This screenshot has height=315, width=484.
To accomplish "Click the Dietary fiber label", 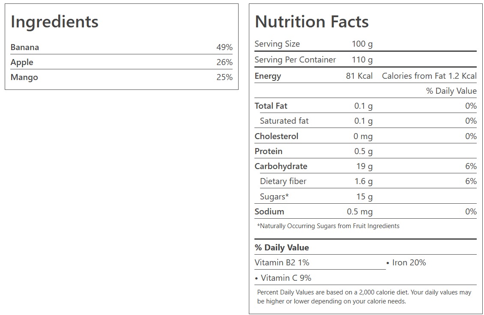I will click(x=283, y=181).
